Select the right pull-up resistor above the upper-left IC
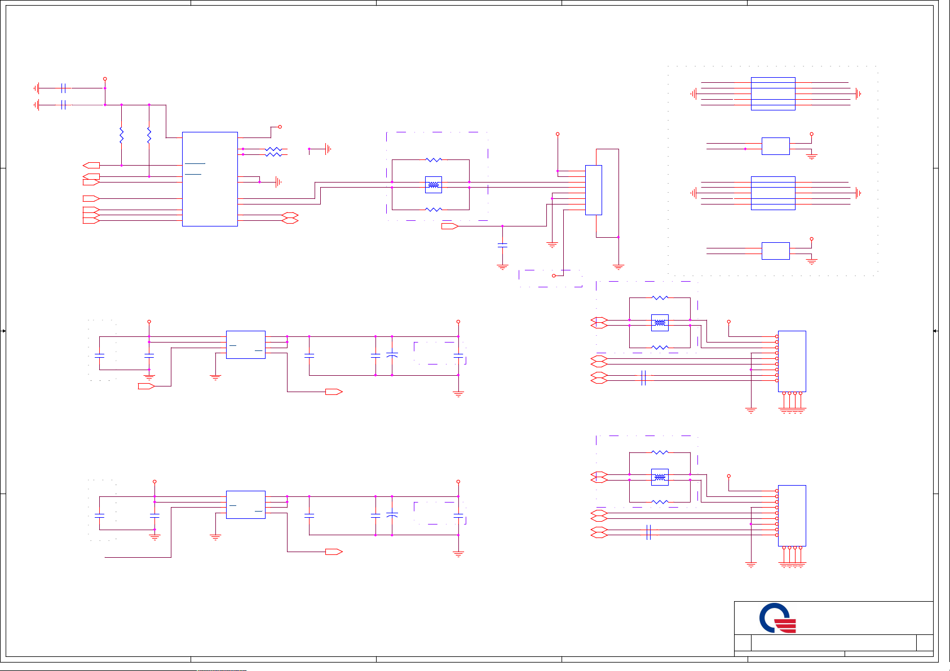 click(x=149, y=135)
